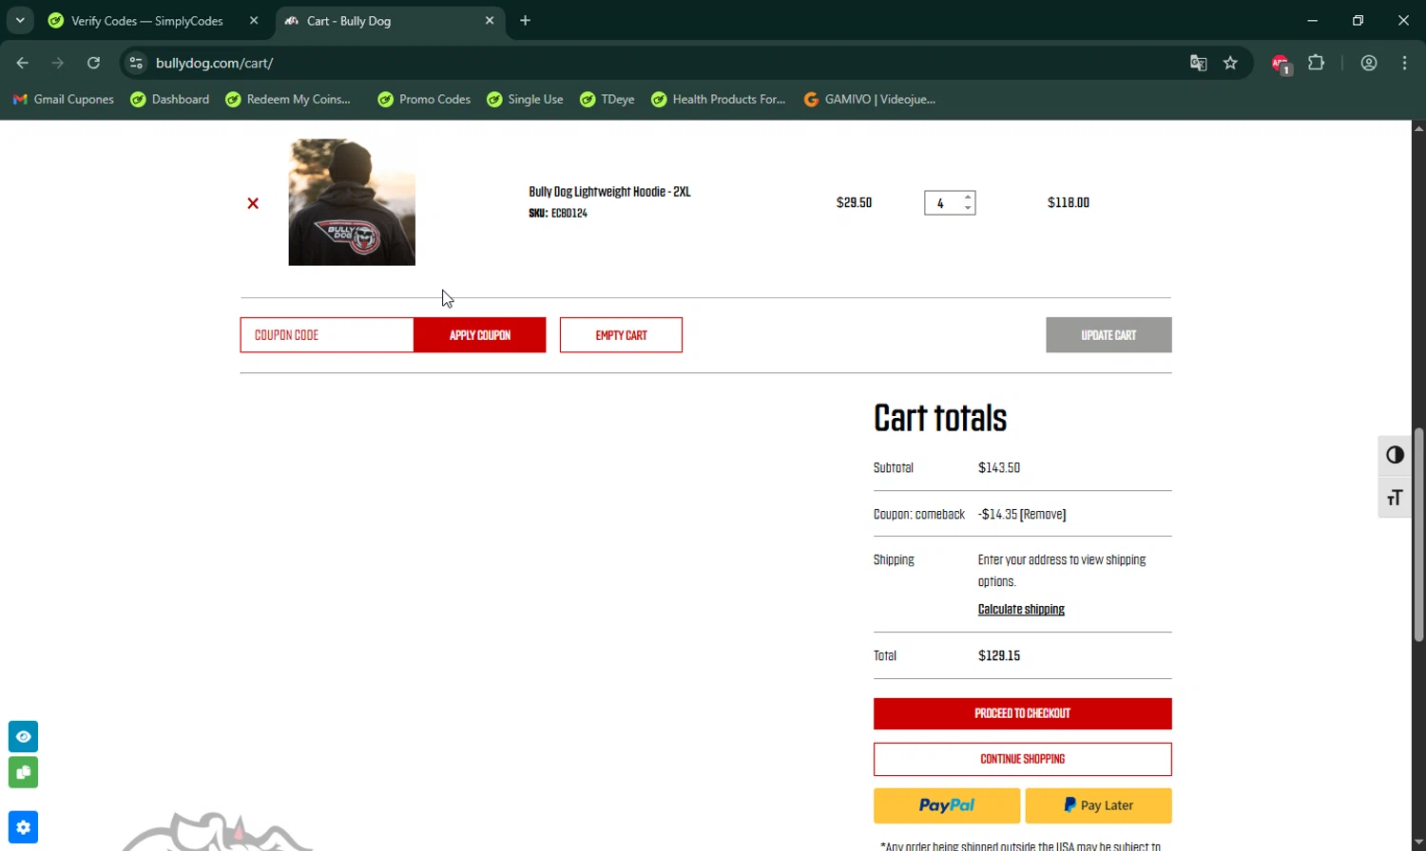
Task: Select the $118.00 line total
Action: pos(1069,202)
